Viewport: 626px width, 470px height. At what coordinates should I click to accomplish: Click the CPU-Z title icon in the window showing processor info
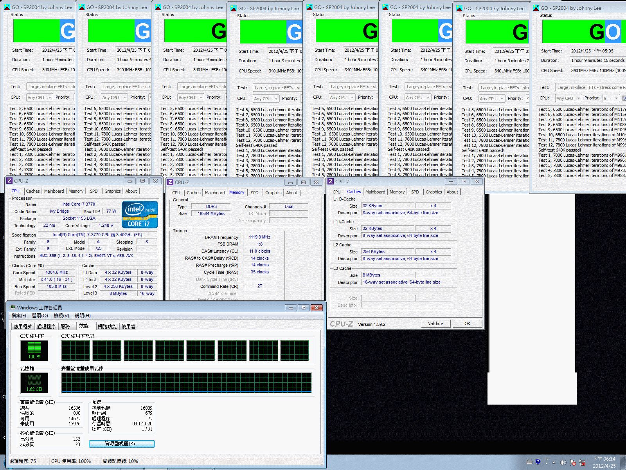(x=9, y=181)
